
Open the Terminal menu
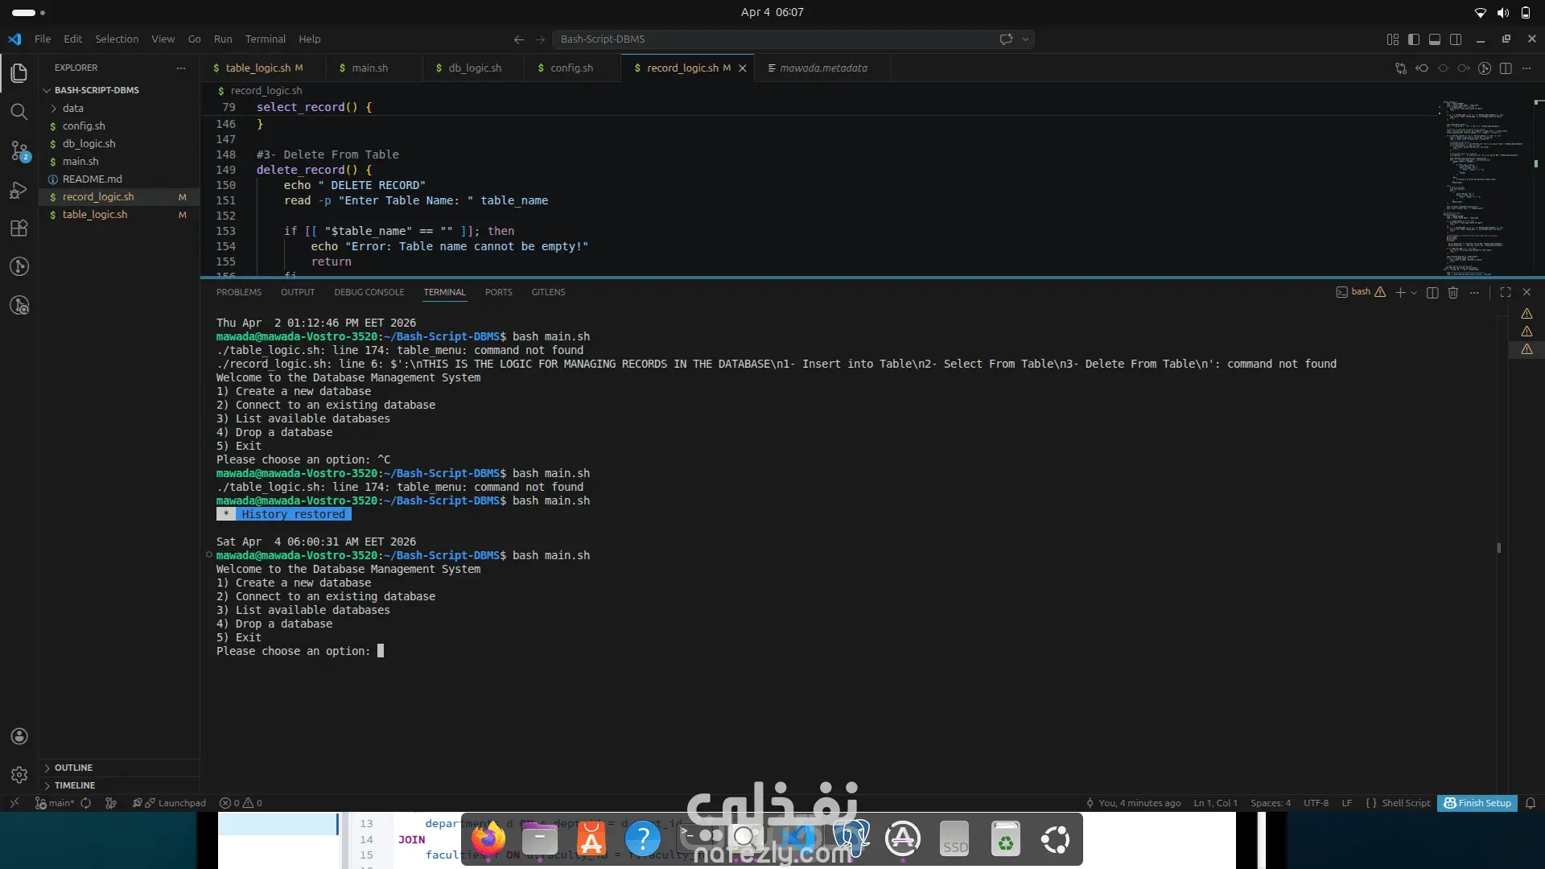tap(265, 39)
